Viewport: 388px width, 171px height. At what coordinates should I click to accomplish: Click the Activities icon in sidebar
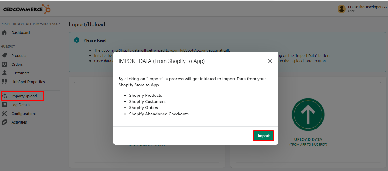pyautogui.click(x=4, y=122)
